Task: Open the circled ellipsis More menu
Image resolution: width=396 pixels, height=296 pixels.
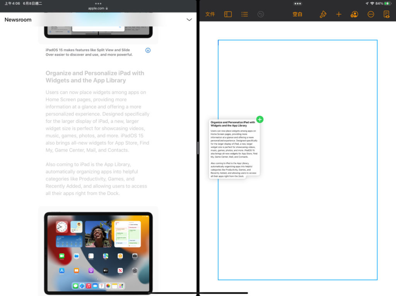Action: click(370, 14)
